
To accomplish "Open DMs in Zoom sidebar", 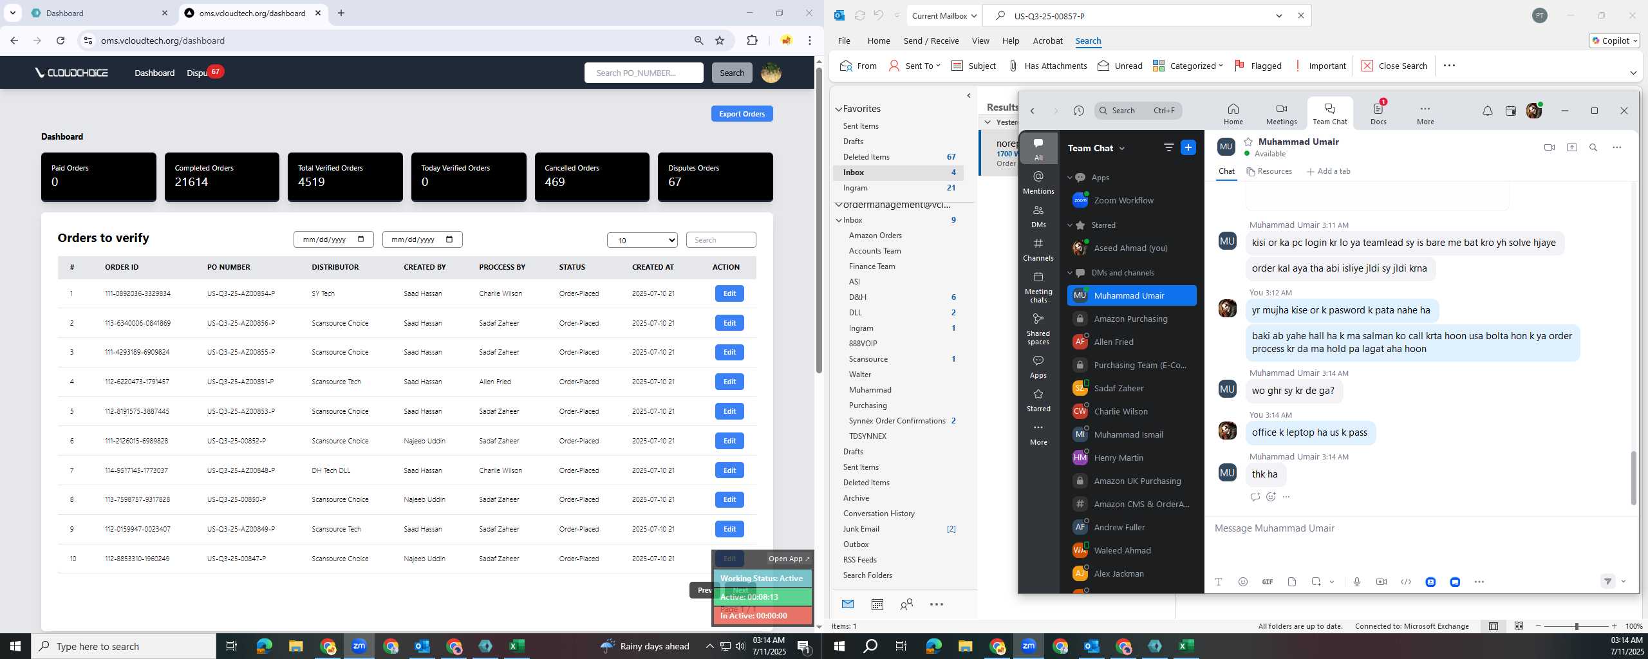I will point(1038,216).
